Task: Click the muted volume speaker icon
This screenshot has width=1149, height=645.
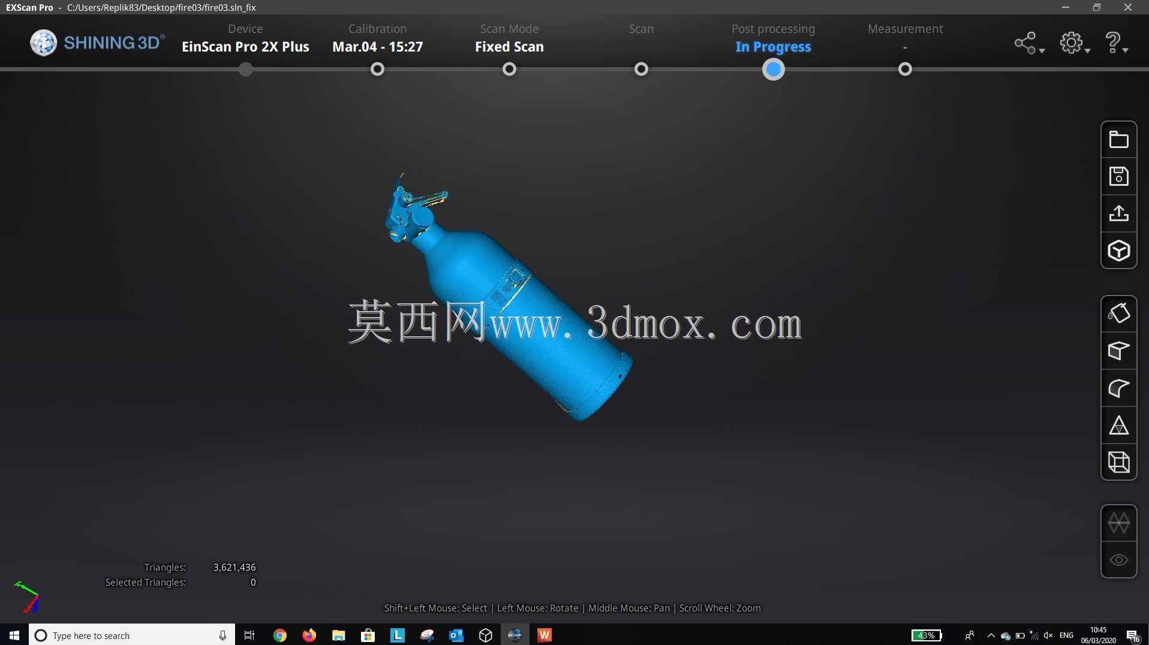Action: coord(1048,635)
